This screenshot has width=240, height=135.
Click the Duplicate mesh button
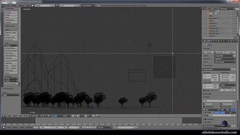(11, 63)
